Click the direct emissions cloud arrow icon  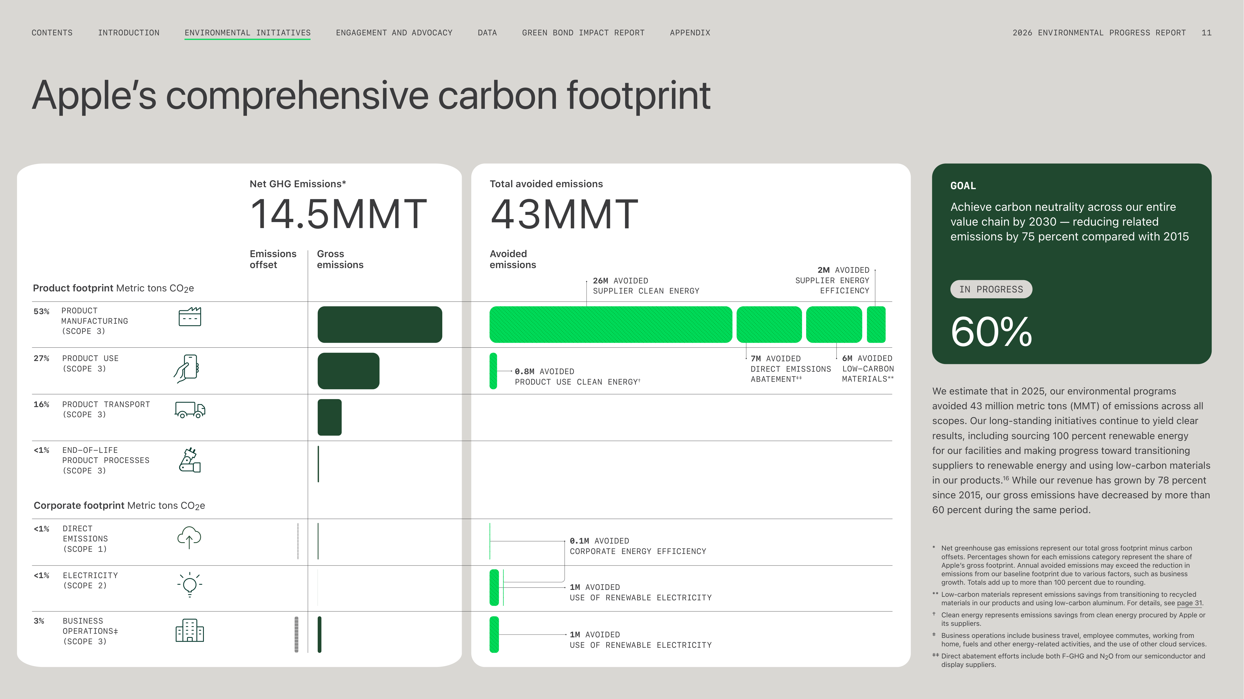tap(189, 537)
